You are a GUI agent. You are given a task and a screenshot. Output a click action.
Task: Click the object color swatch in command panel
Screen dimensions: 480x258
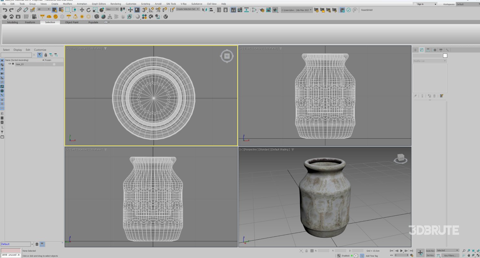pos(445,55)
